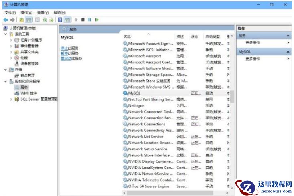Click the Export List toolbar icon
294x196 pixels.
(51, 20)
